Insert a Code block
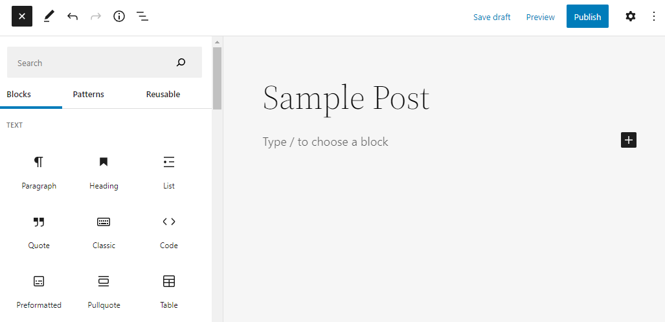This screenshot has height=322, width=665. (168, 231)
